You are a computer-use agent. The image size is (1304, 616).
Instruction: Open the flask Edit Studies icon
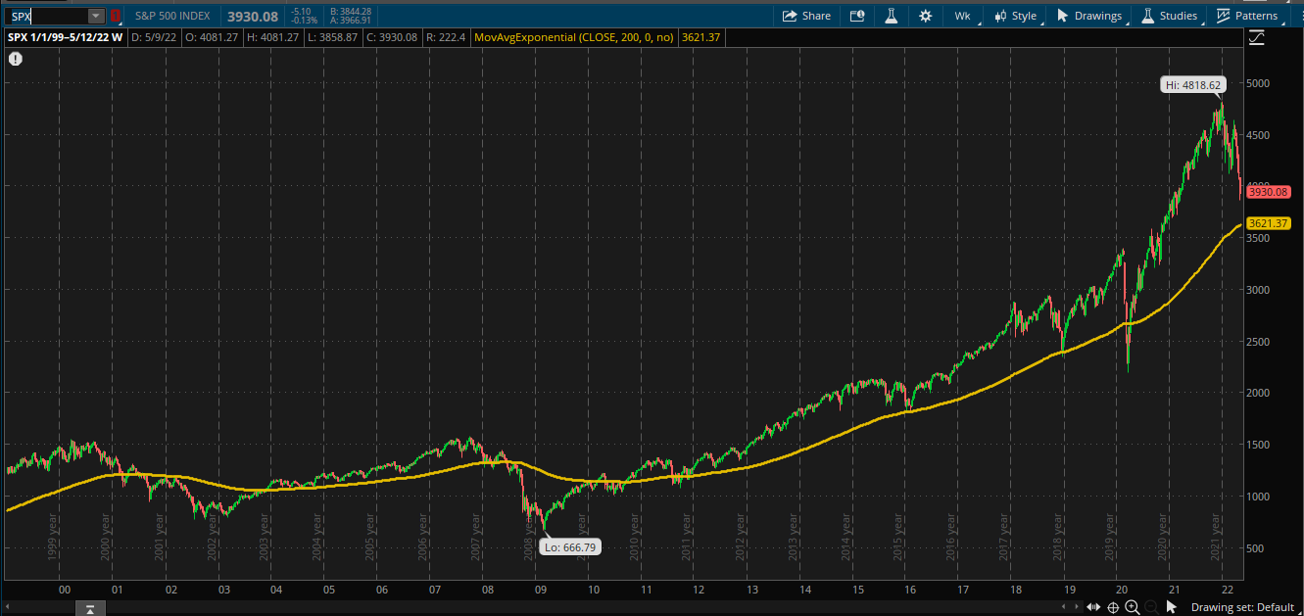click(892, 16)
